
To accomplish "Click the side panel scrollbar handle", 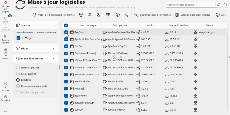I will [x=59, y=67].
